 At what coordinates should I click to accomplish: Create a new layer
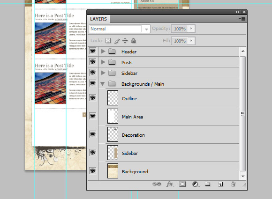(220, 184)
